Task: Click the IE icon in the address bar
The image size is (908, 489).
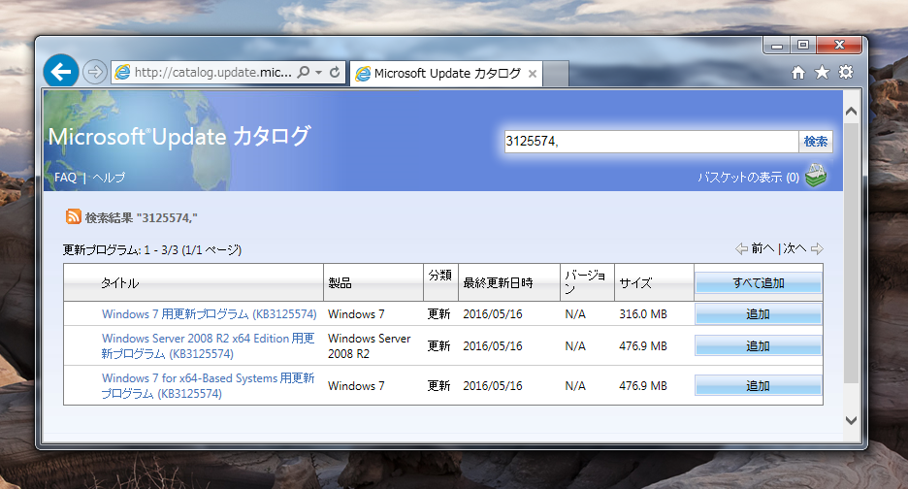Action: point(123,73)
